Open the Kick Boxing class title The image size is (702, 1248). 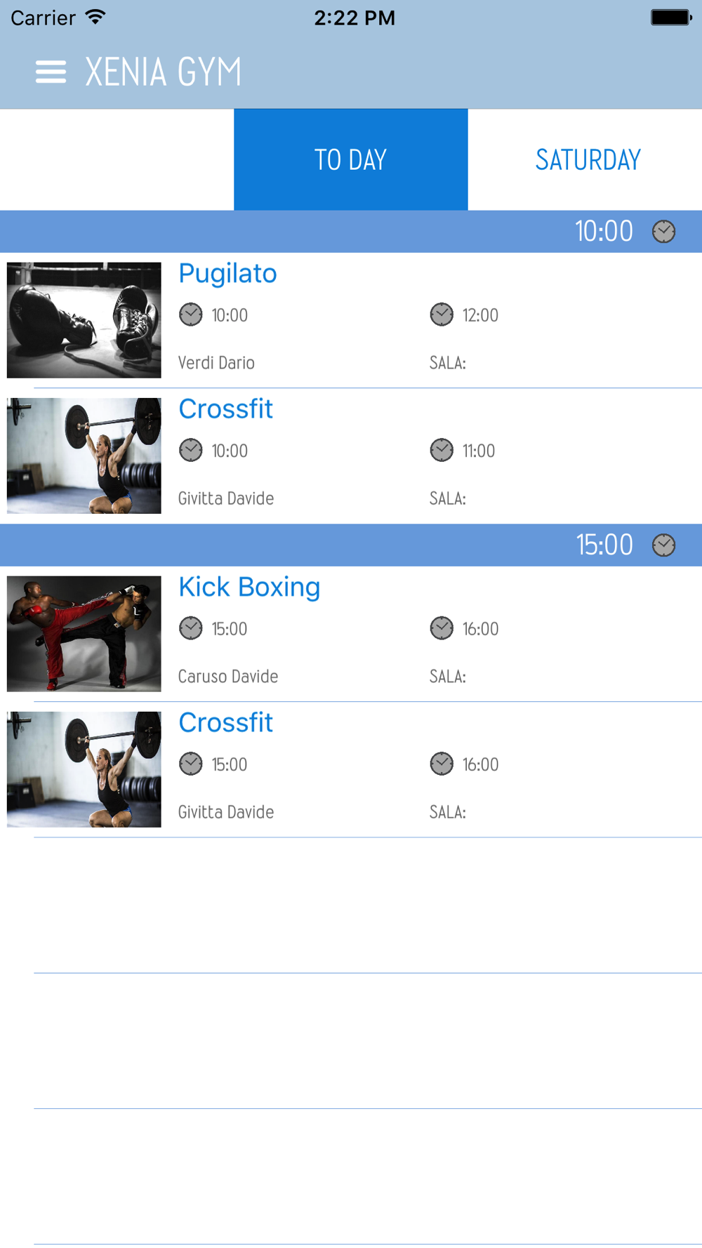pyautogui.click(x=249, y=587)
